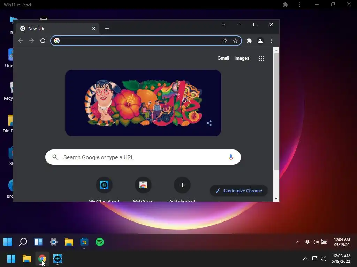Minimize the inner Chrome window
The height and width of the screenshot is (267, 357).
click(239, 25)
